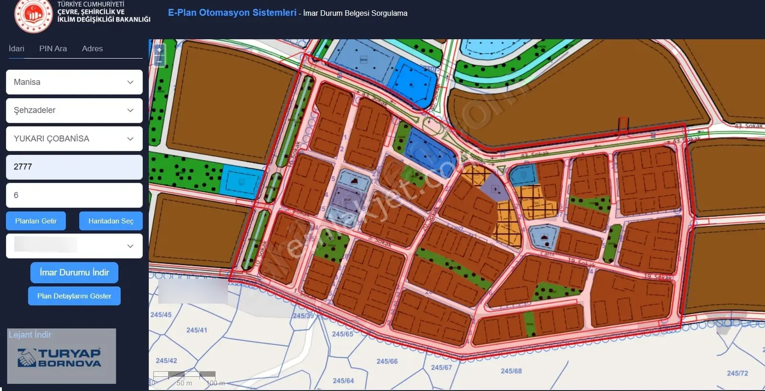Click the 245/65 parcel label
Screen dimensions: 765x391
click(343, 334)
